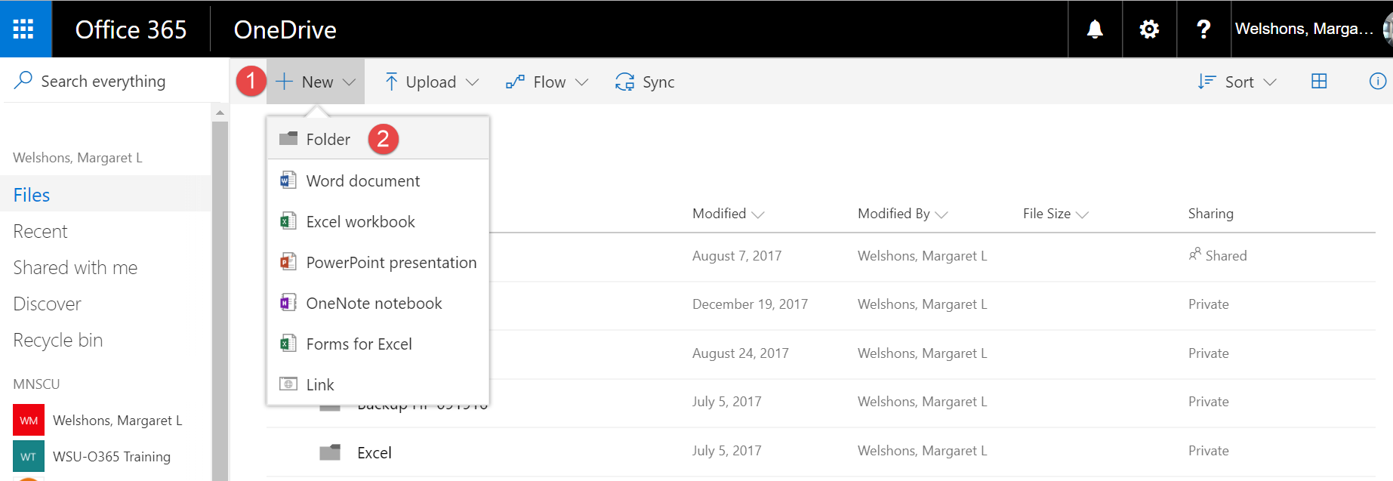Open the information details pane
The image size is (1393, 481).
(x=1377, y=82)
